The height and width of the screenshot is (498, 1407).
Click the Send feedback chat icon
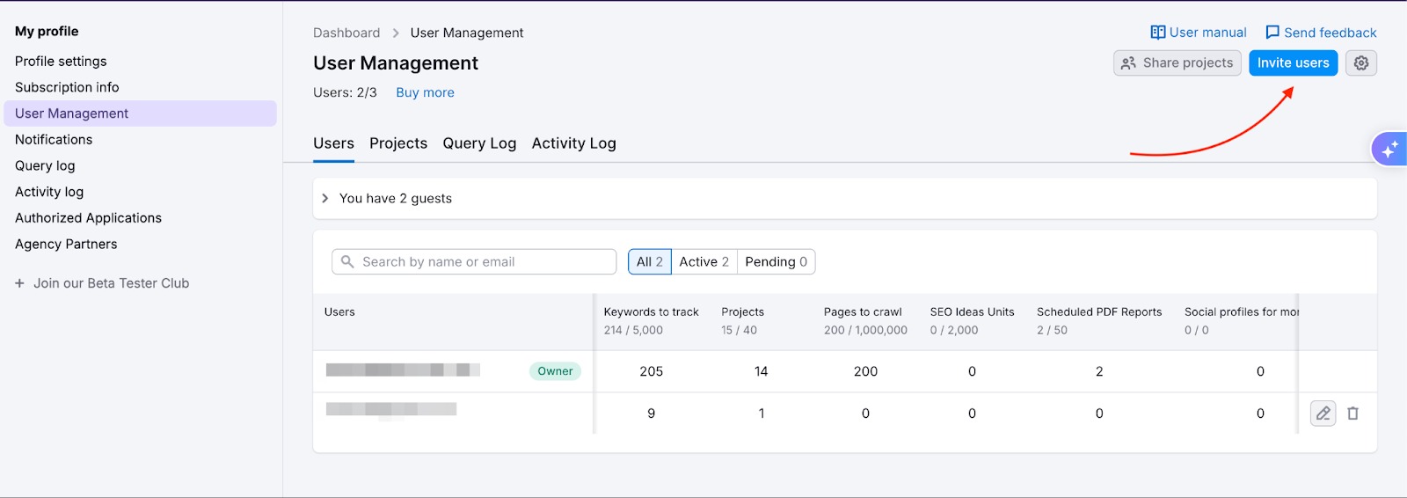1272,33
